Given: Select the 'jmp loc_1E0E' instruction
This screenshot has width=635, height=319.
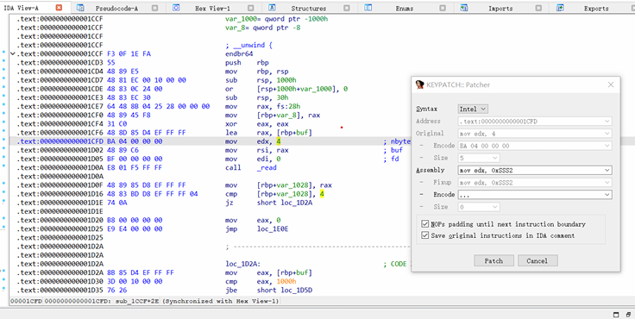Looking at the screenshot, I should click(x=256, y=229).
